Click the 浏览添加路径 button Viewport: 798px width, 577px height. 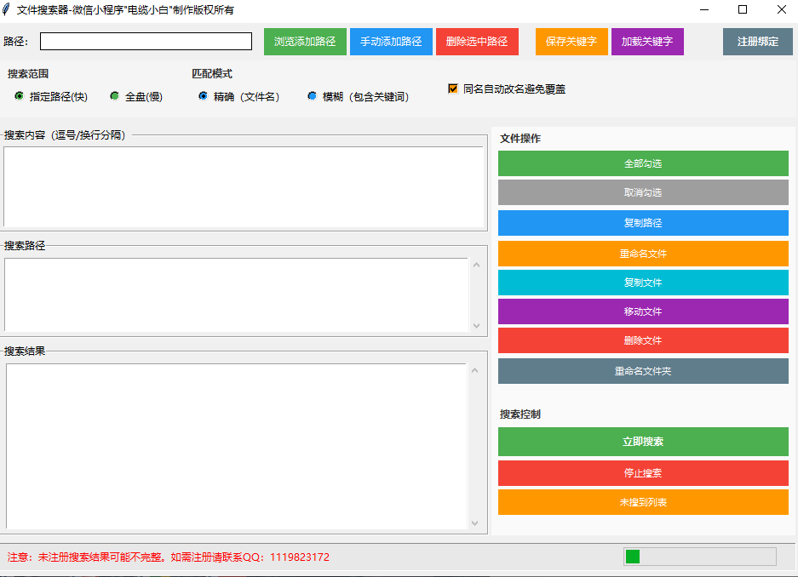pyautogui.click(x=304, y=41)
